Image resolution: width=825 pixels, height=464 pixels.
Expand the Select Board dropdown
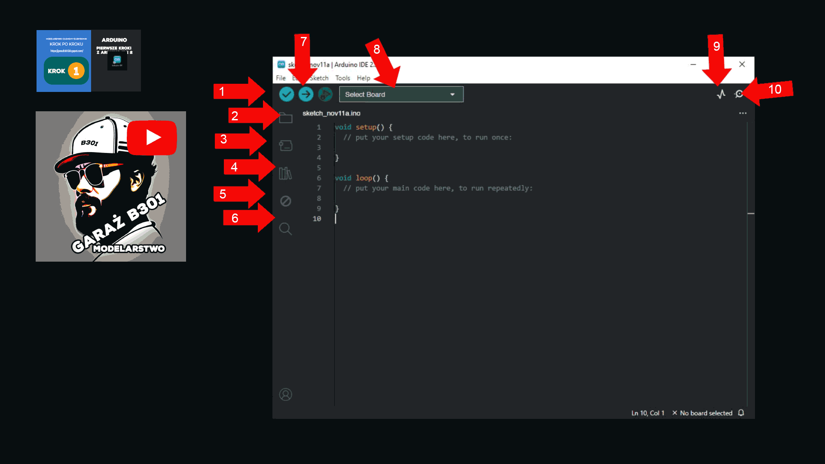tap(401, 95)
